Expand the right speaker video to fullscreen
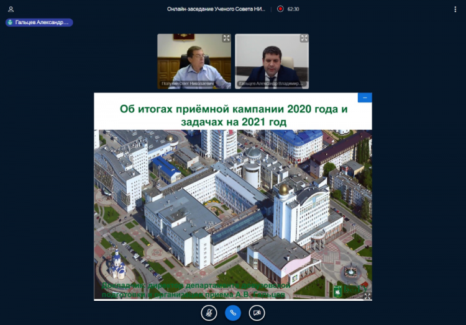 click(x=304, y=38)
